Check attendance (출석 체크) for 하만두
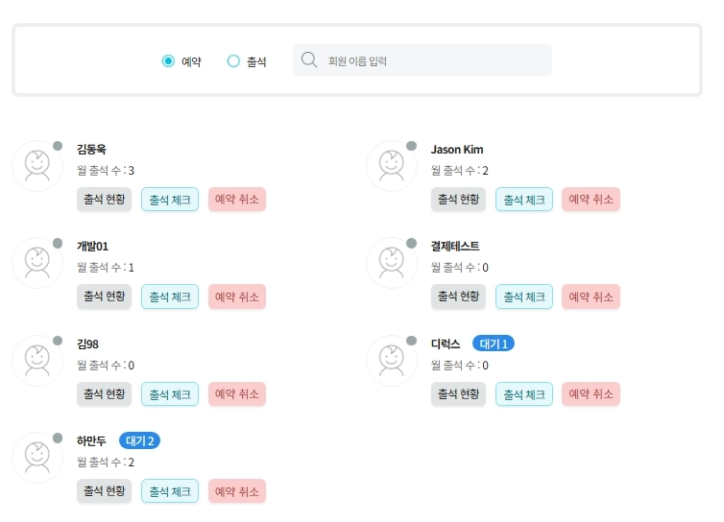This screenshot has width=724, height=522. pos(170,491)
